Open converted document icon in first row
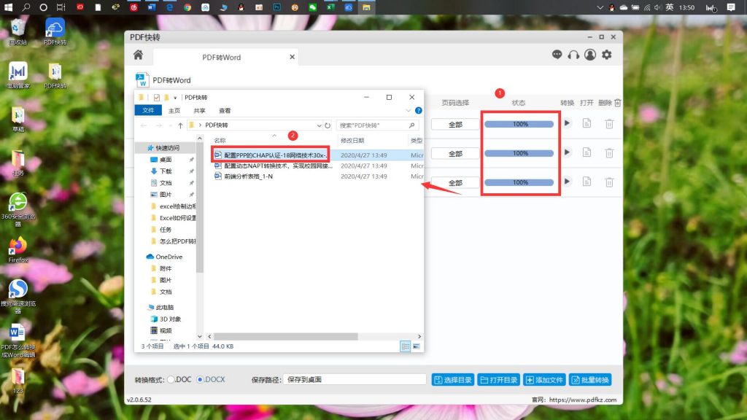Image resolution: width=747 pixels, height=420 pixels. coord(587,123)
